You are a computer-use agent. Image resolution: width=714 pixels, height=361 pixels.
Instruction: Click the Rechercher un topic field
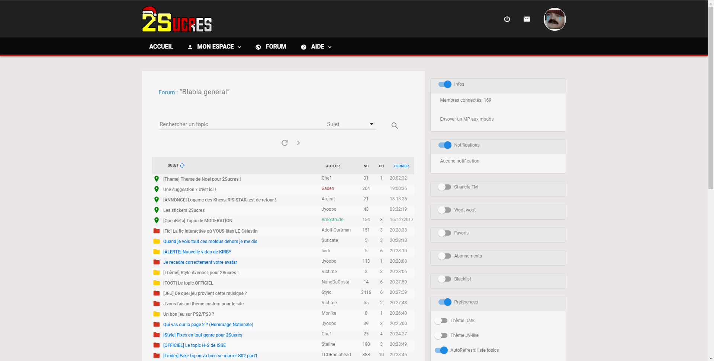click(x=241, y=124)
